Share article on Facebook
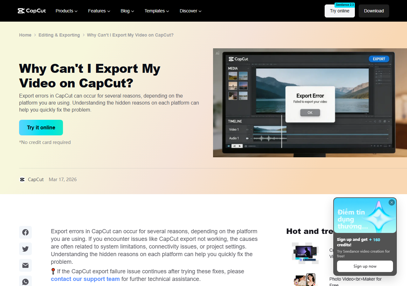 [x=25, y=232]
